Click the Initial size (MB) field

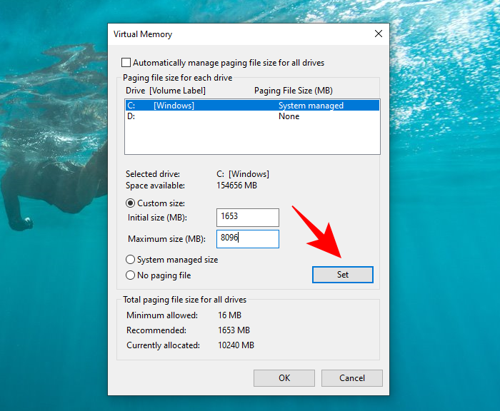click(x=247, y=218)
